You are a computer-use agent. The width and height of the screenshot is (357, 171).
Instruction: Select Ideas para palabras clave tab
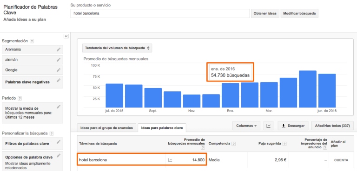[x=162, y=128]
